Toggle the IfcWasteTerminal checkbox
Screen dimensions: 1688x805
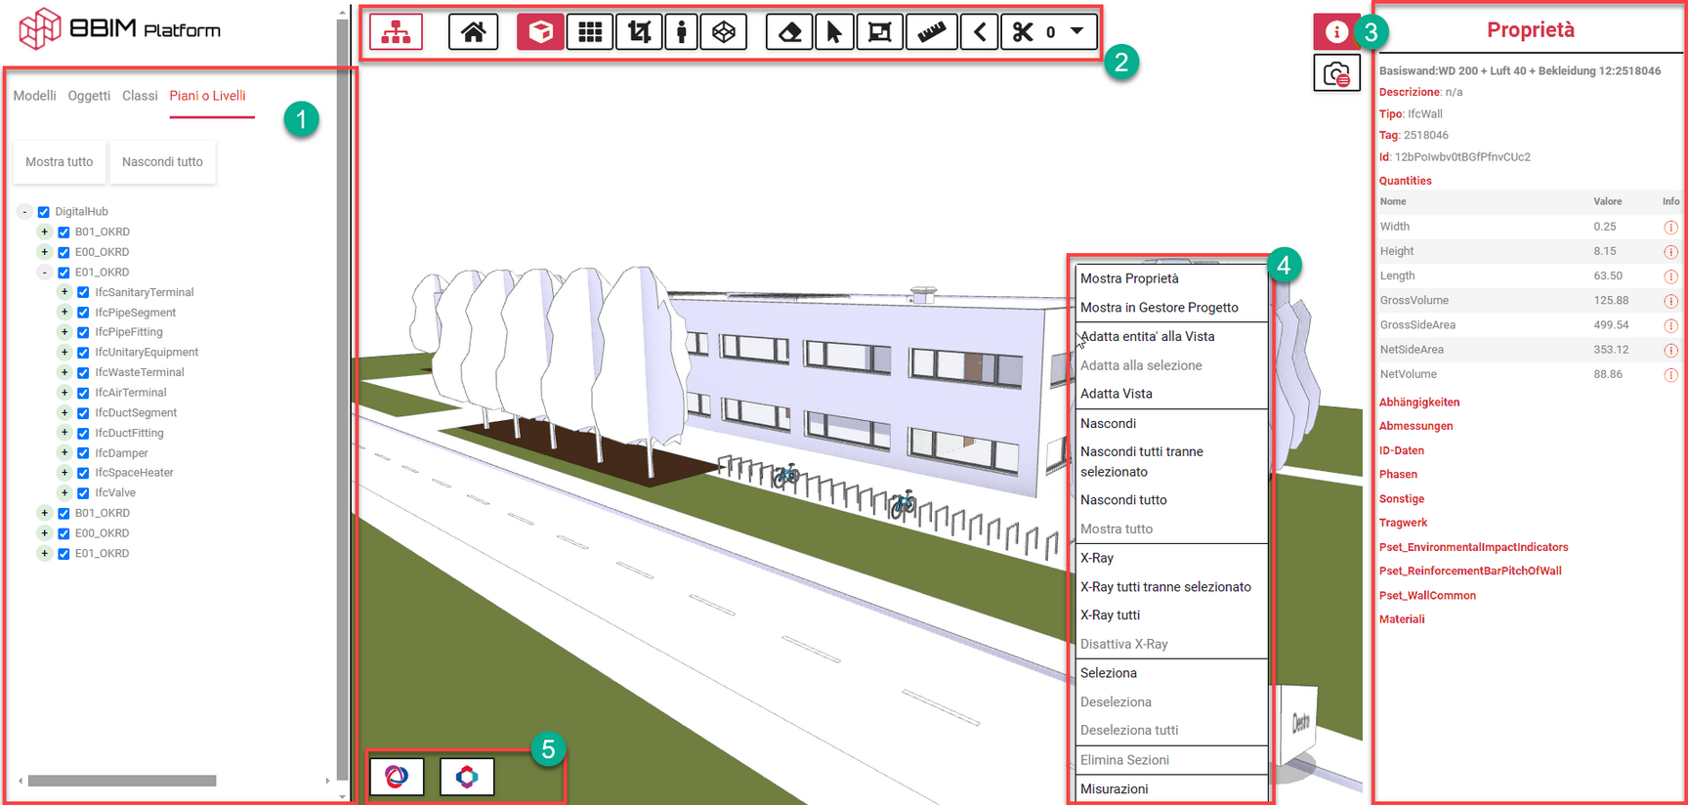coord(83,372)
